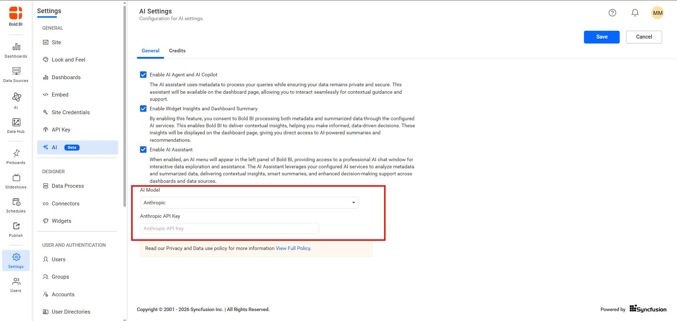Open Schedules page
The height and width of the screenshot is (321, 677).
click(x=16, y=205)
